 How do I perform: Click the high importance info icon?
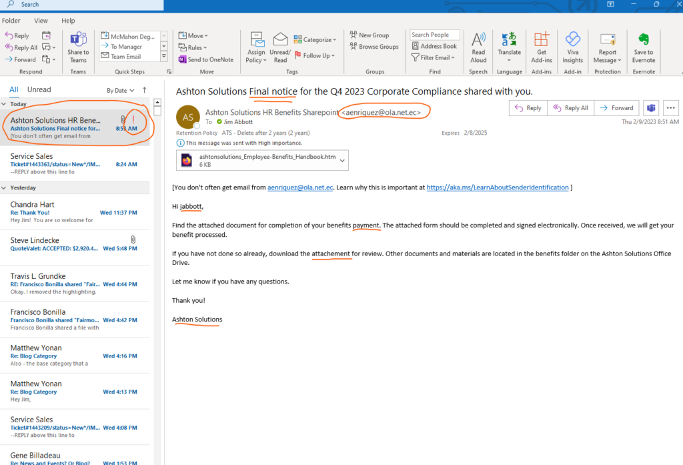coord(180,143)
